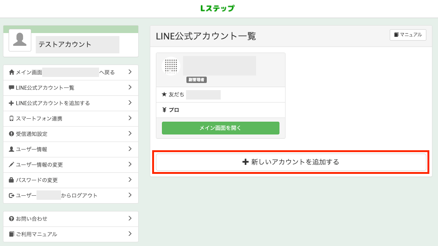Click chevron on ご利用マニュアル row
The width and height of the screenshot is (438, 246).
pyautogui.click(x=130, y=234)
